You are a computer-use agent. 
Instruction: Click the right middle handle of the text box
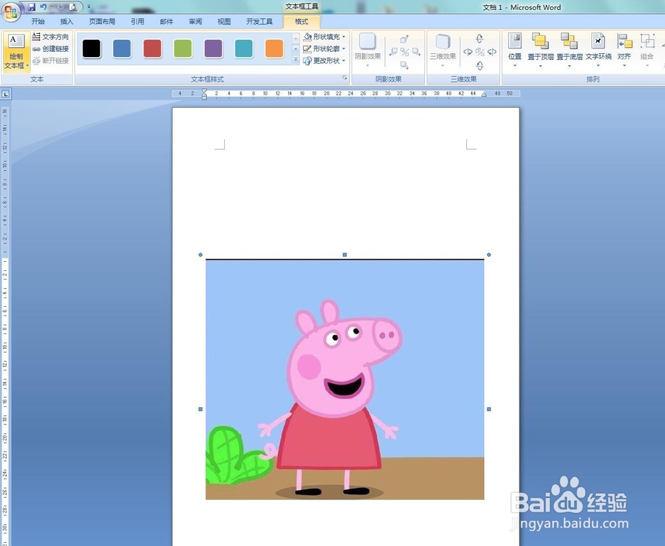click(x=489, y=409)
